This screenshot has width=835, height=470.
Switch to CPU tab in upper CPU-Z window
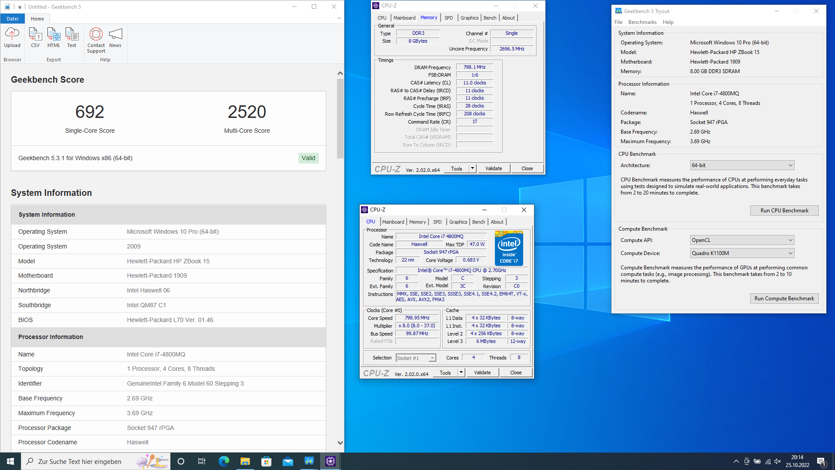pyautogui.click(x=382, y=18)
